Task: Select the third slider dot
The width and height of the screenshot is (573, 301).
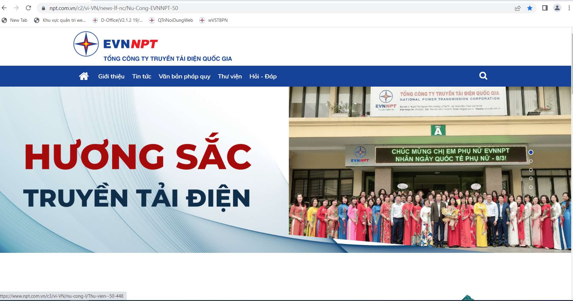Action: (x=531, y=170)
